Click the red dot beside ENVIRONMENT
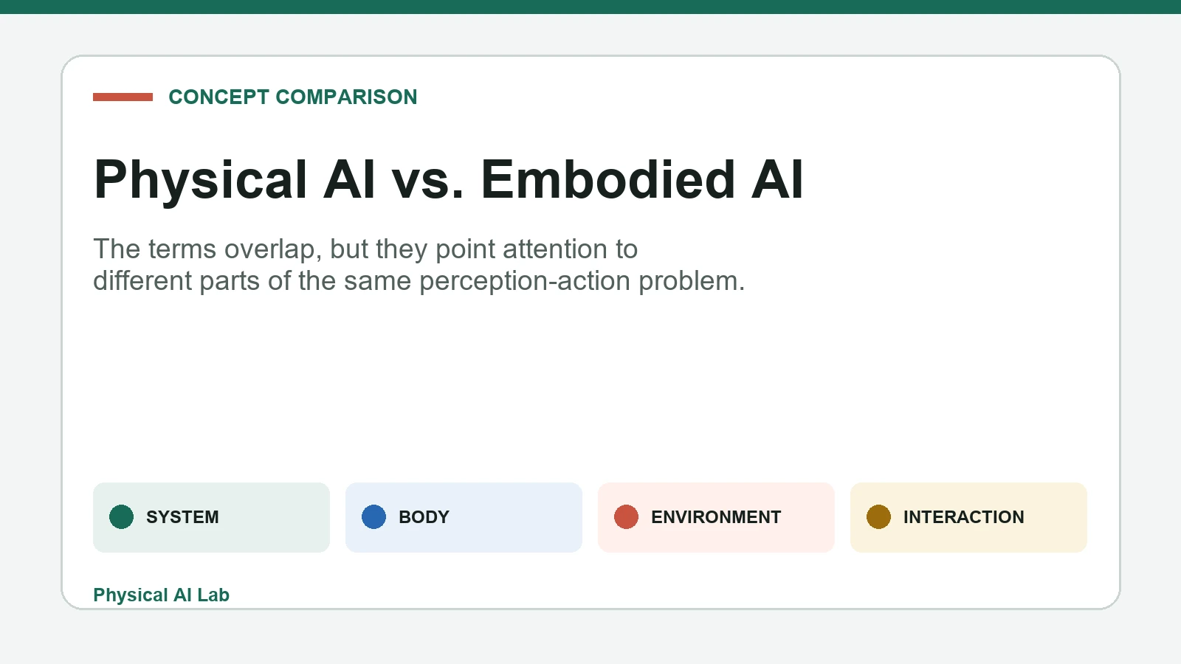 tap(626, 517)
